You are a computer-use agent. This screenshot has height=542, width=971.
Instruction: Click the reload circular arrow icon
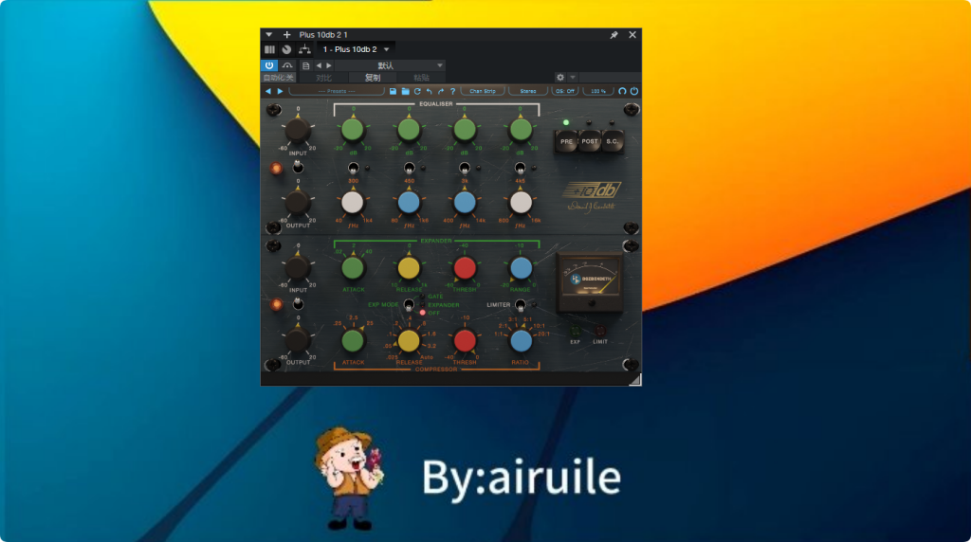point(417,92)
